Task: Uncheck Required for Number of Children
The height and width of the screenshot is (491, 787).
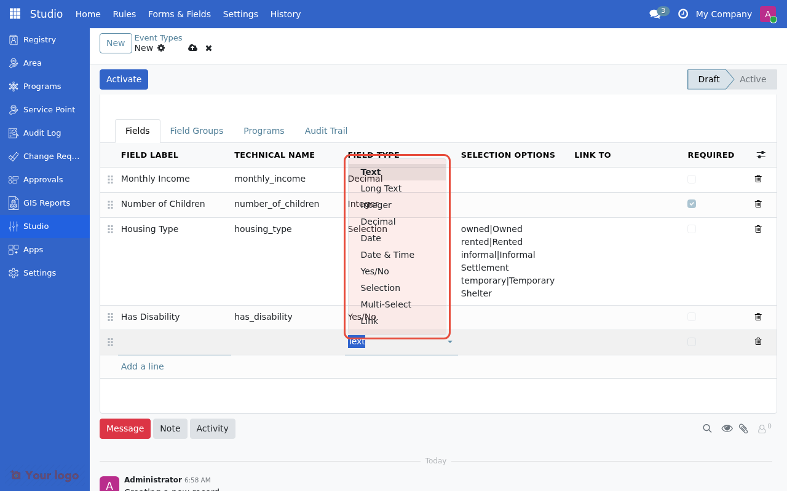Action: (691, 203)
